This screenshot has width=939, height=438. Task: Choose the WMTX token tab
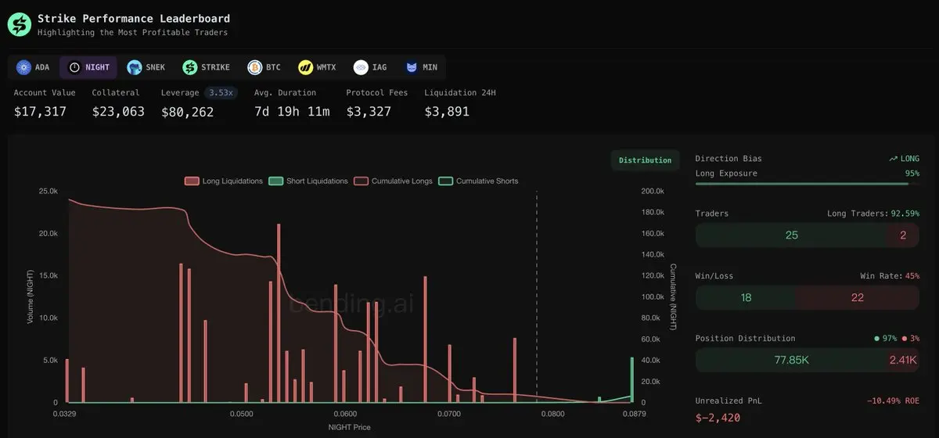[316, 67]
